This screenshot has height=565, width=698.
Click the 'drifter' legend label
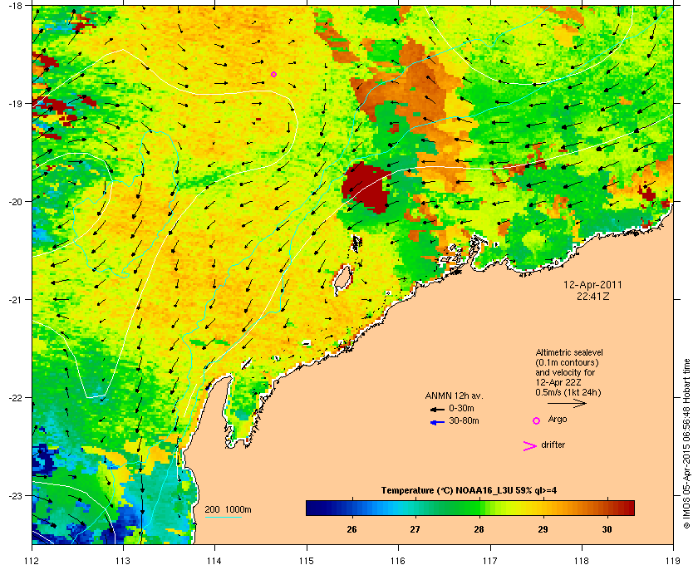(x=553, y=445)
